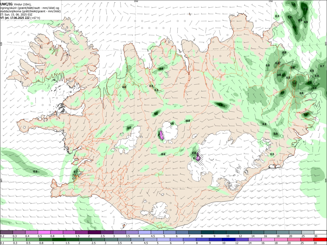327x245 pixels.
Task: Pick the violet swatch above the lower 14 label
Action: (255, 239)
